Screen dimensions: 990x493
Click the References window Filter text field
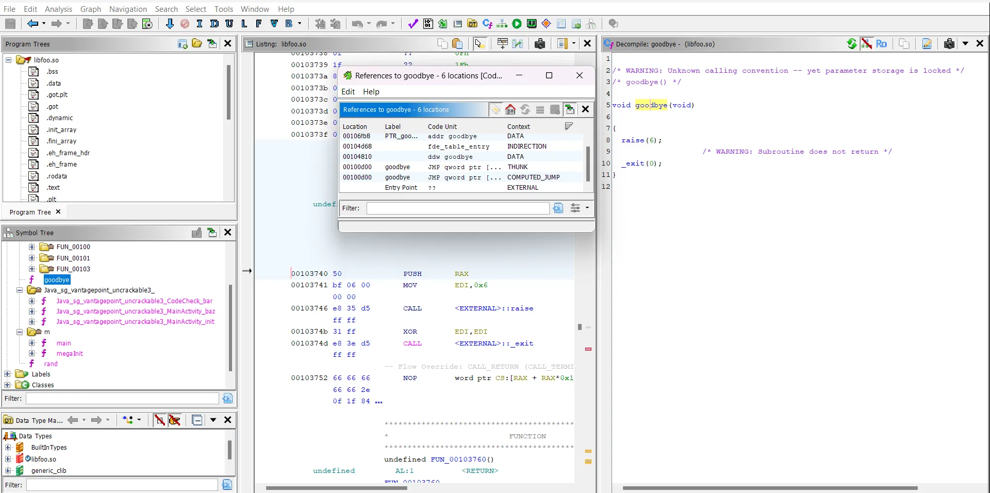tap(457, 208)
